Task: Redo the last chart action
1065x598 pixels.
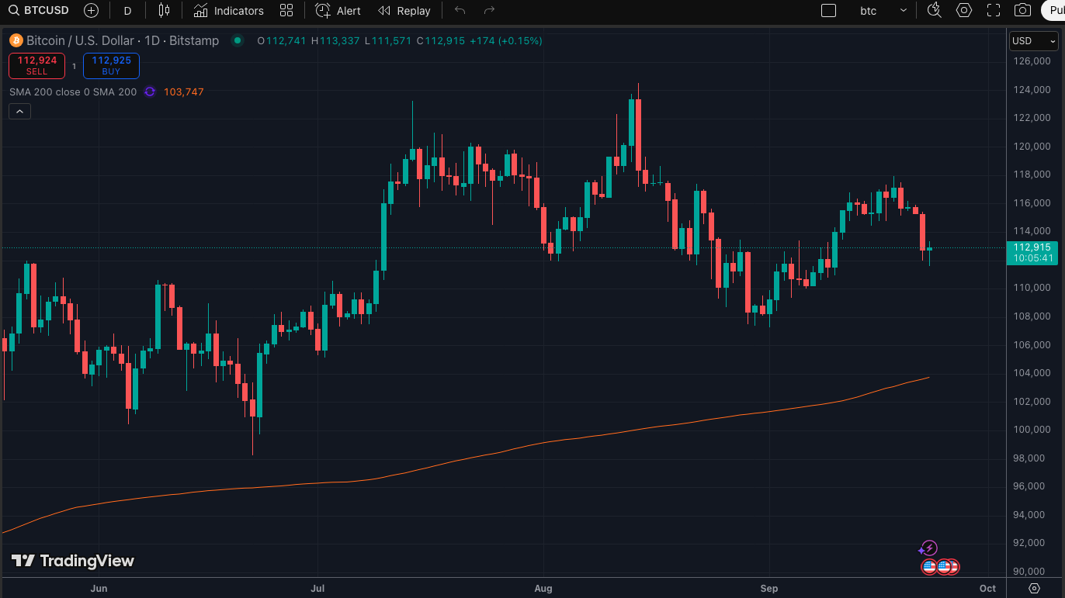Action: pyautogui.click(x=489, y=11)
